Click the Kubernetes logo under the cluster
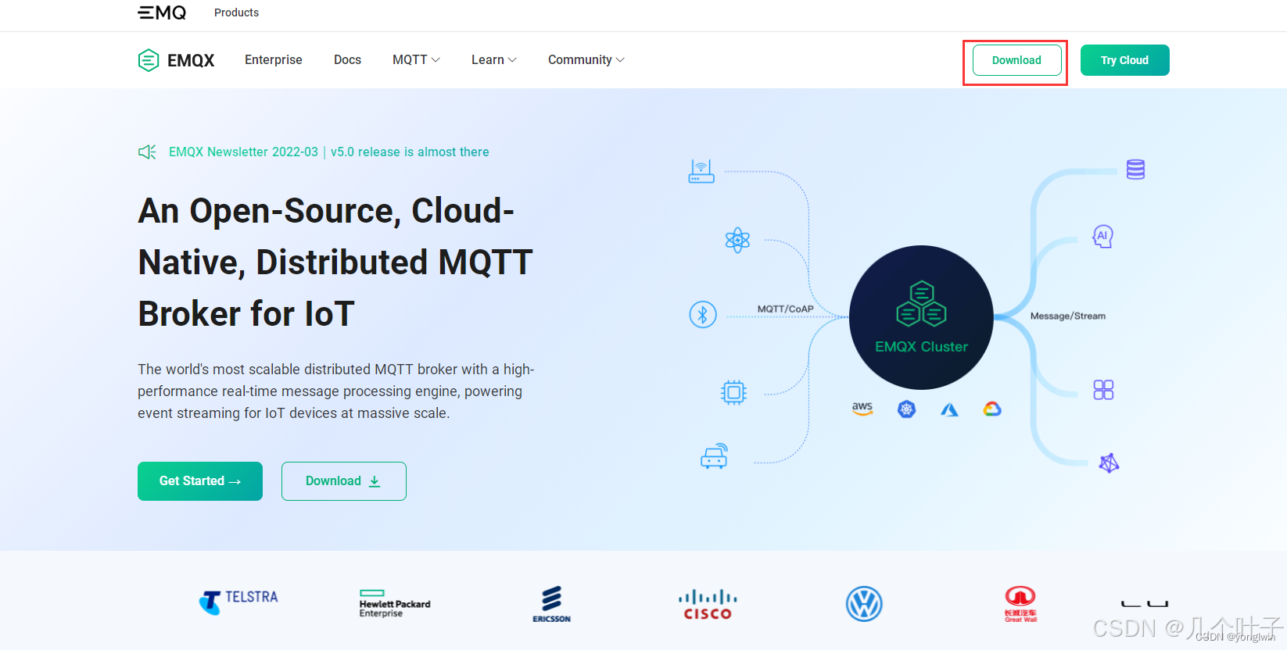 click(x=906, y=409)
